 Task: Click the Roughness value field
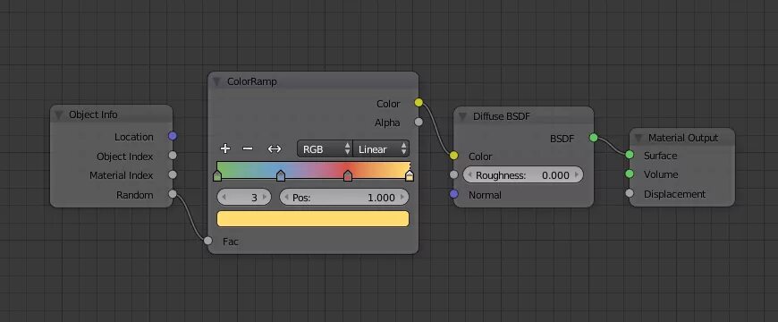point(523,175)
